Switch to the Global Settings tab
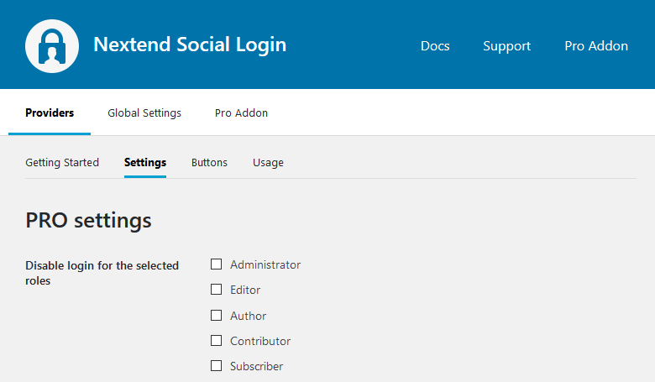This screenshot has width=655, height=382. (x=144, y=113)
